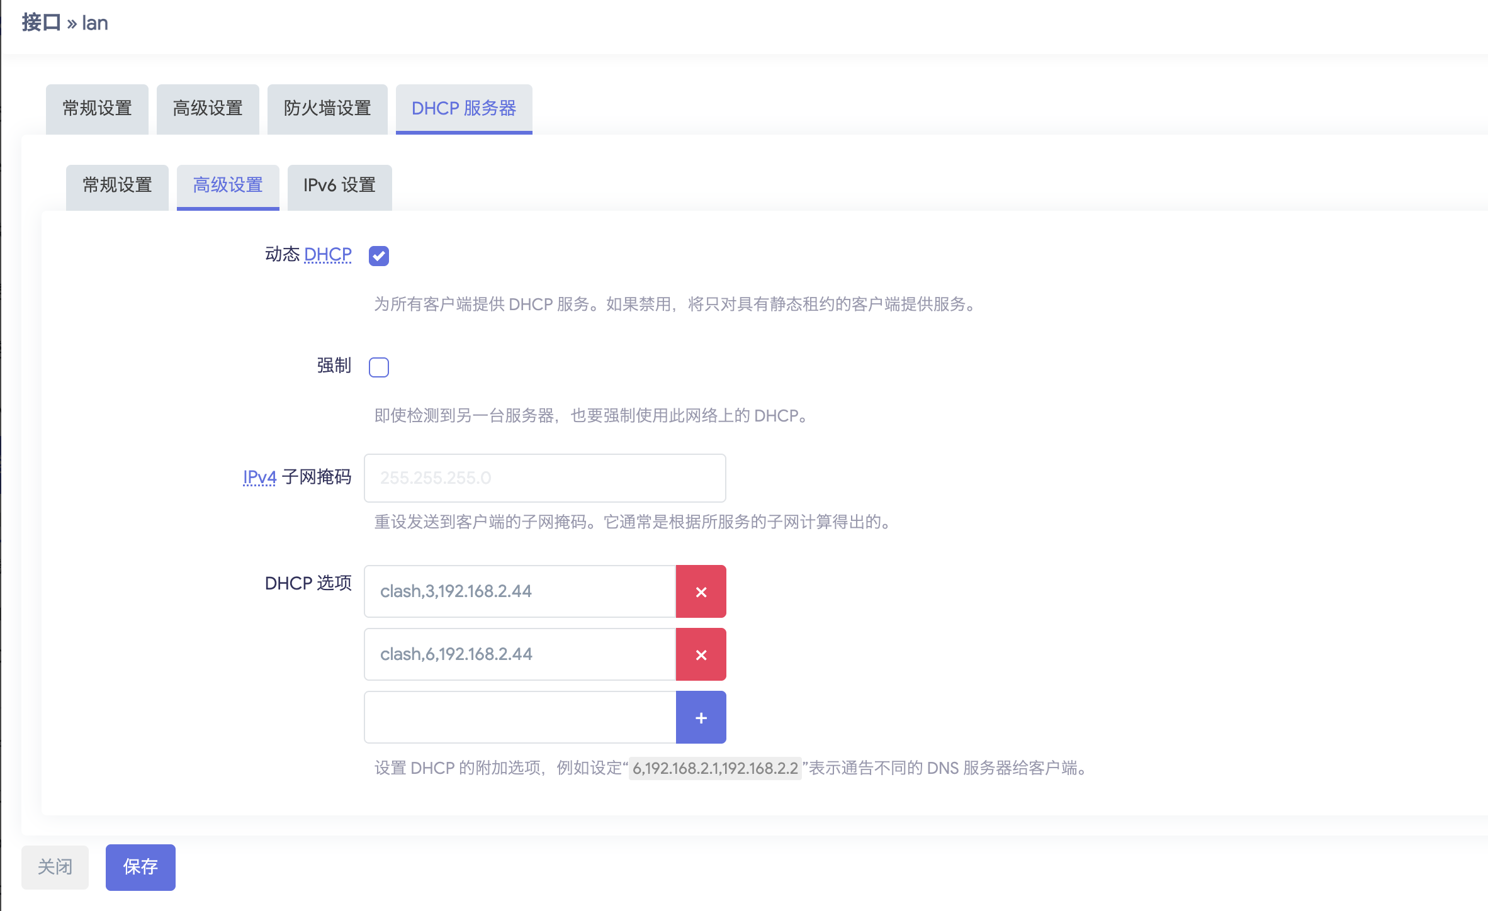Image resolution: width=1488 pixels, height=911 pixels.
Task: Switch to top-level 高级设置 tab
Action: pyautogui.click(x=208, y=109)
